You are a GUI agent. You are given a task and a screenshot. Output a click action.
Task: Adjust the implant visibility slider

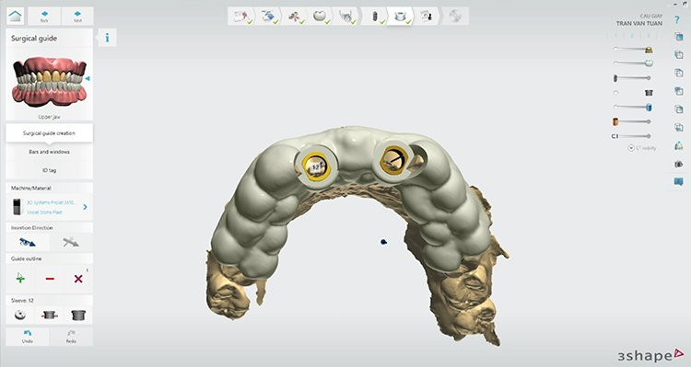coord(632,78)
